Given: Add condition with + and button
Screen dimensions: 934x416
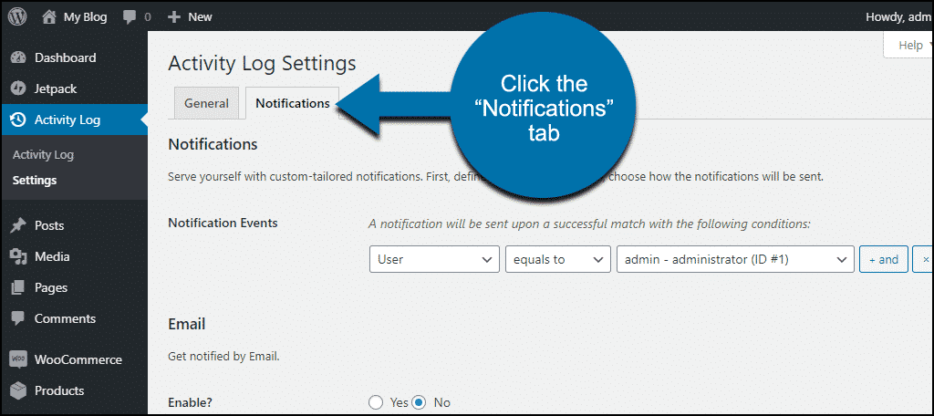Looking at the screenshot, I should [883, 259].
